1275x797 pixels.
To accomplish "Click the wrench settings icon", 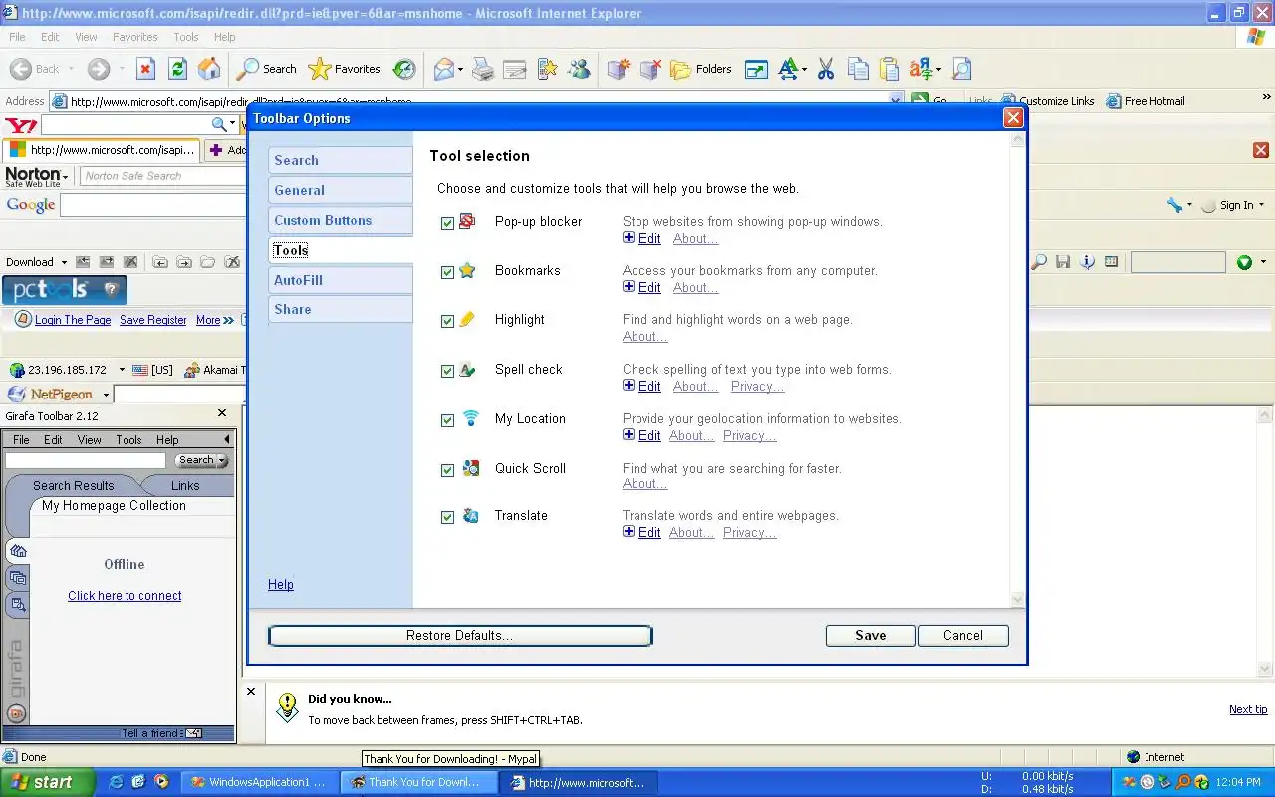I will tap(1175, 205).
